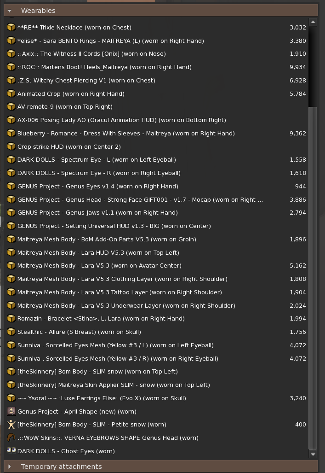This screenshot has height=473, width=325.
Task: Click the object icon for Lara V5.3 Avatar Center
Action: point(11,265)
